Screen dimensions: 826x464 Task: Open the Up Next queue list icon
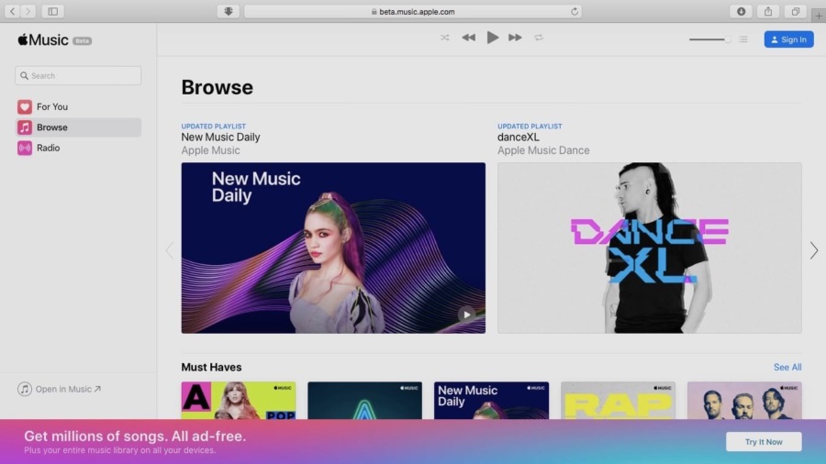(742, 39)
